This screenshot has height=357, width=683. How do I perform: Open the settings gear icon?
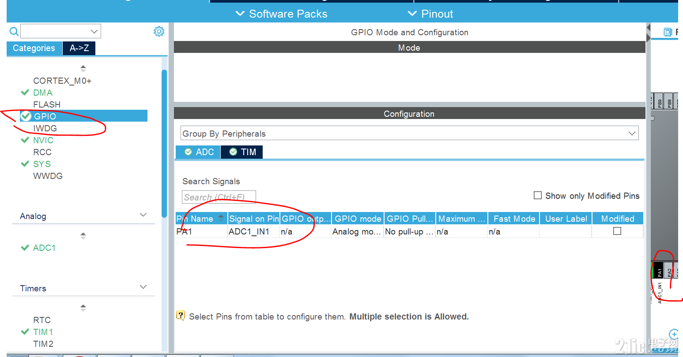click(159, 31)
